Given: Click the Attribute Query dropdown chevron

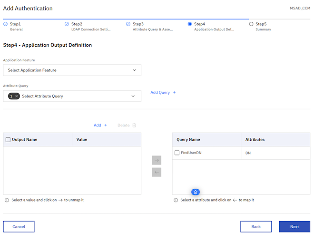Looking at the screenshot, I should coord(133,96).
